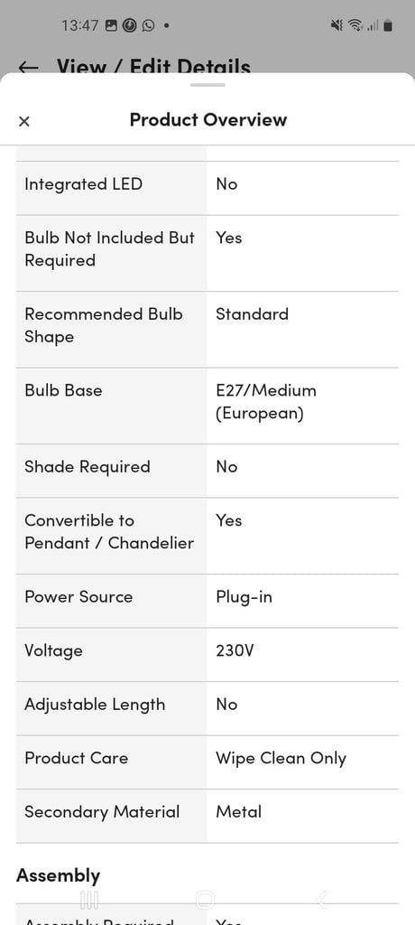Tap the back arrow beside View / Edit Details
The width and height of the screenshot is (415, 925).
coord(28,67)
